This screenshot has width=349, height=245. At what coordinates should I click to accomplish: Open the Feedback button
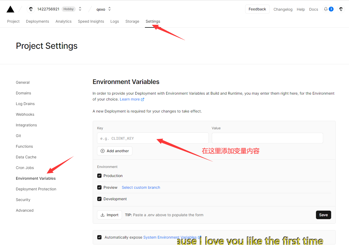point(257,9)
